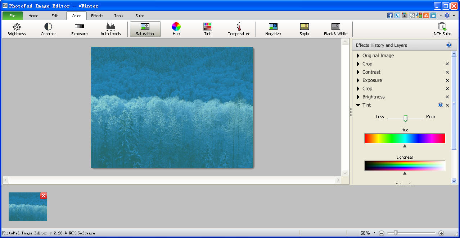The width and height of the screenshot is (460, 238).
Task: Open the Hue color wheel tool
Action: [x=176, y=29]
